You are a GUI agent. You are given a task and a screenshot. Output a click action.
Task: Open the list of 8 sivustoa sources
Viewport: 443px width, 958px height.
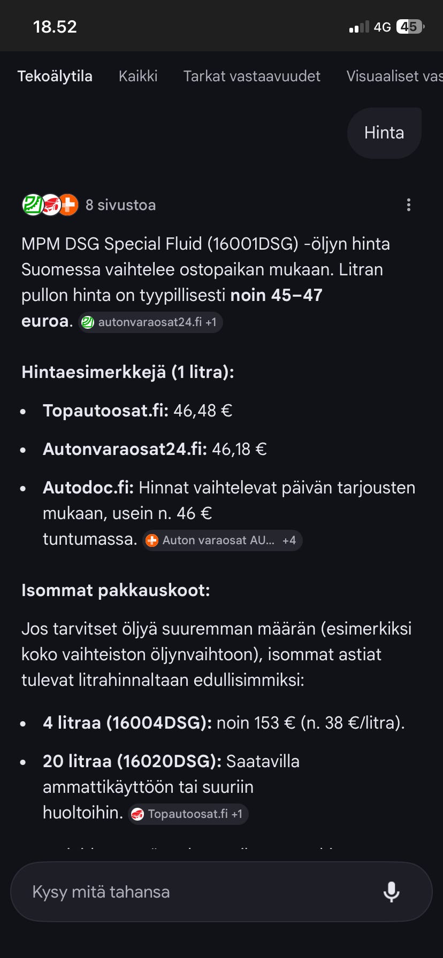point(120,205)
